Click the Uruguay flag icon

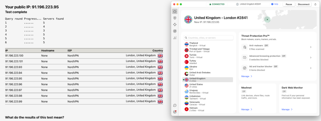187,91
